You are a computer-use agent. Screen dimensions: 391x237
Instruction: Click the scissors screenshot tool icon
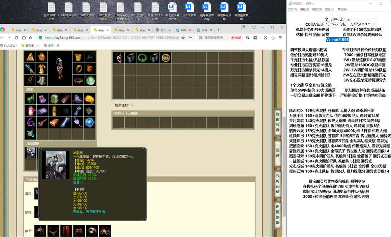(x=265, y=38)
